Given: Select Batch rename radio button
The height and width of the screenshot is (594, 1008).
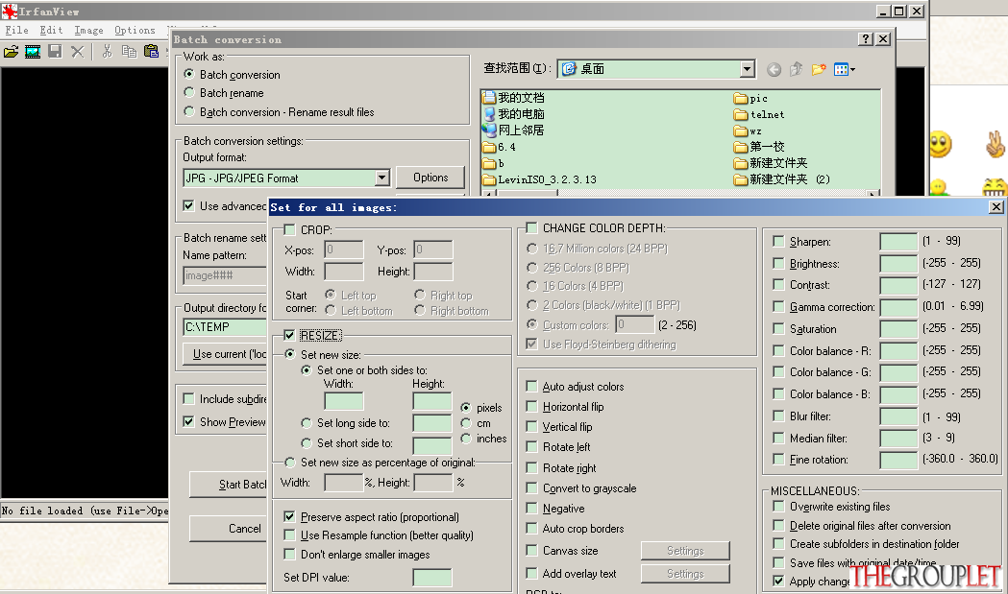Looking at the screenshot, I should tap(189, 92).
